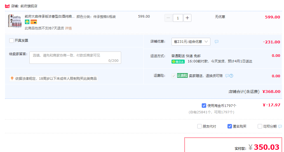Open the 省231元:组合优惠 discount dropdown
284x152 pixels.
pyautogui.click(x=191, y=42)
